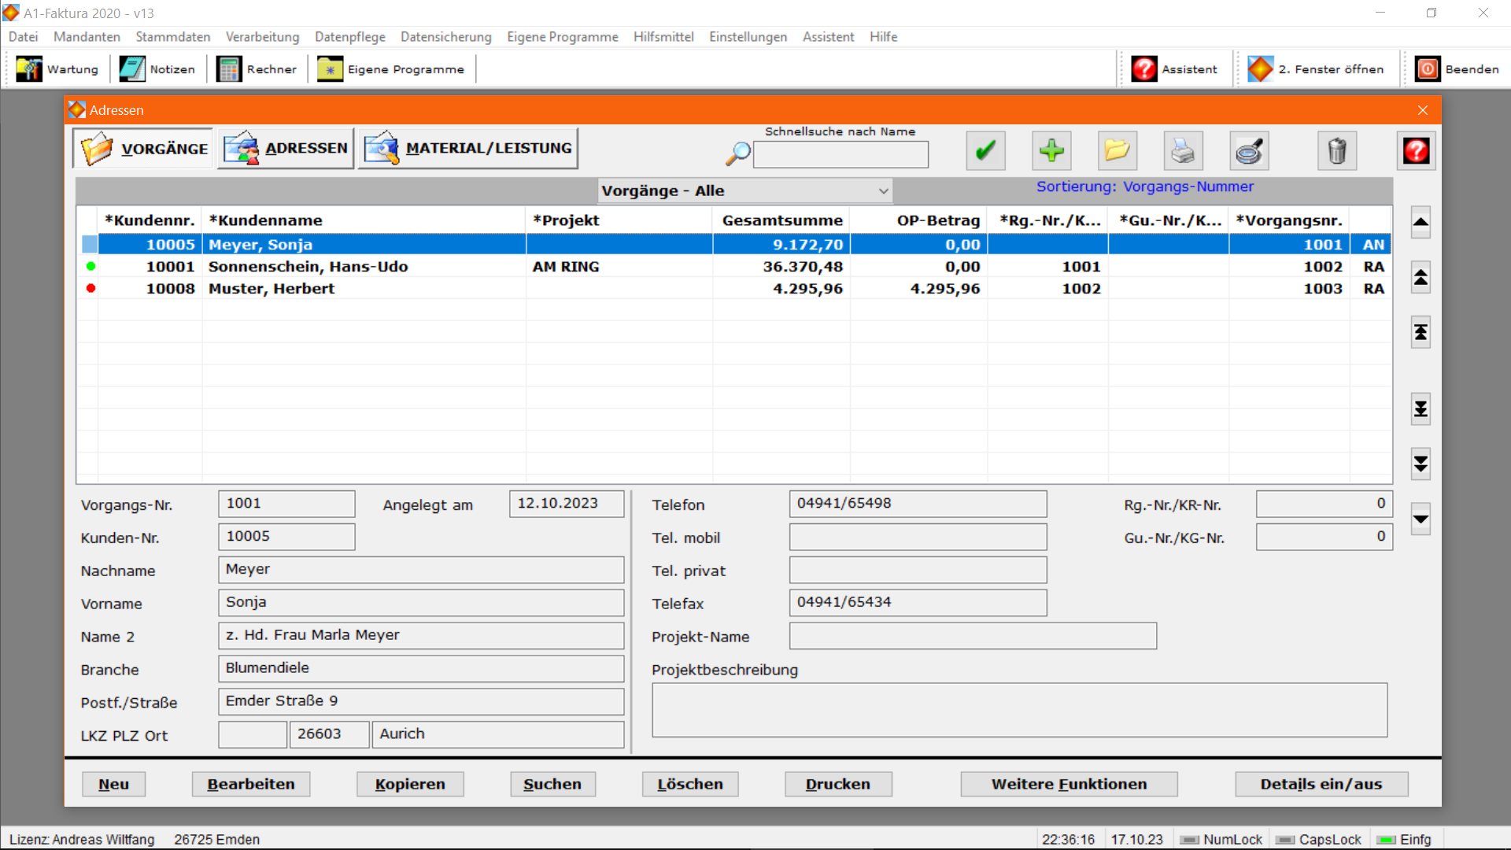Open the Hilfe menu
The width and height of the screenshot is (1511, 850).
[884, 37]
